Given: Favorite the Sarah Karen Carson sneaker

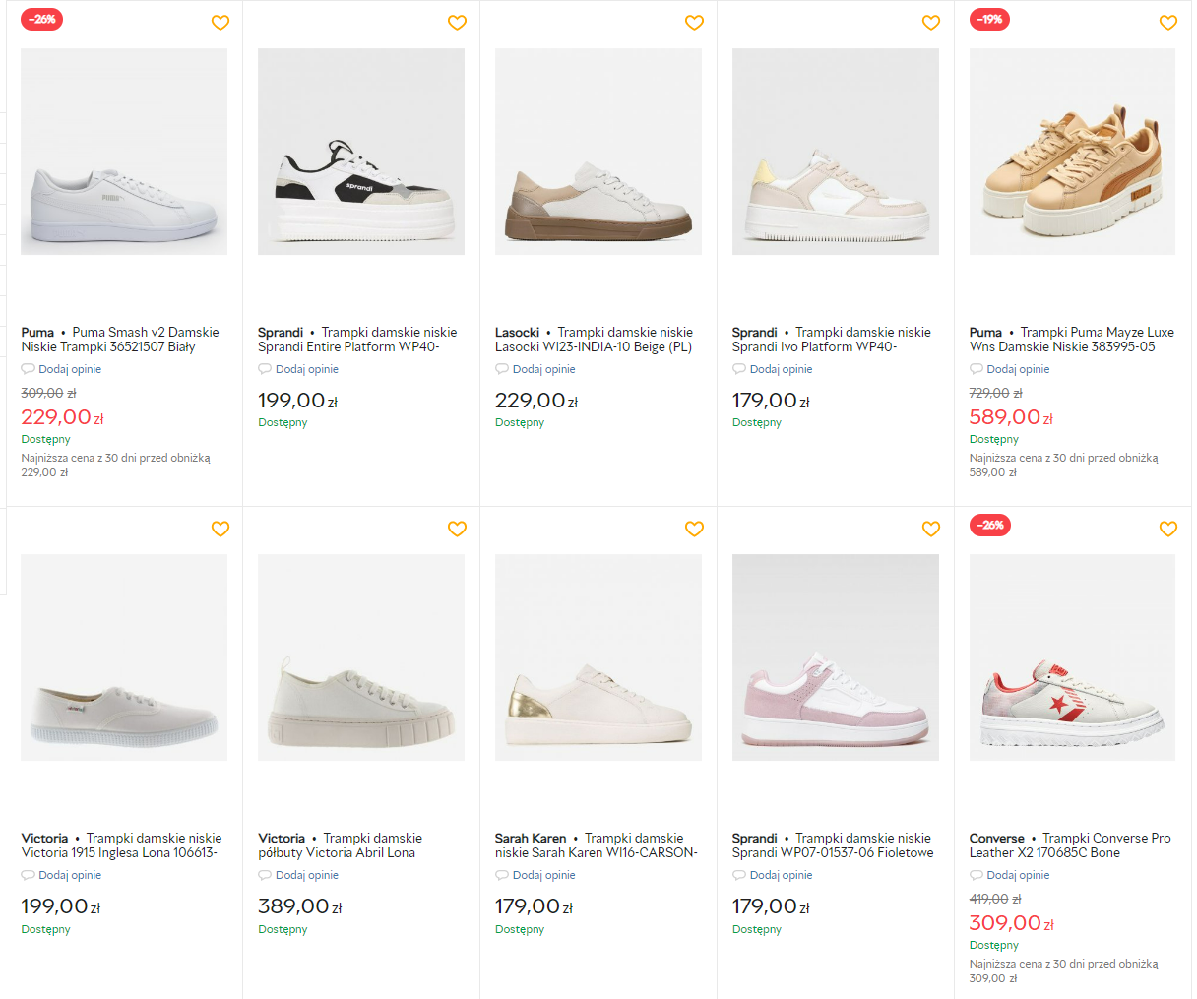Looking at the screenshot, I should pyautogui.click(x=694, y=529).
